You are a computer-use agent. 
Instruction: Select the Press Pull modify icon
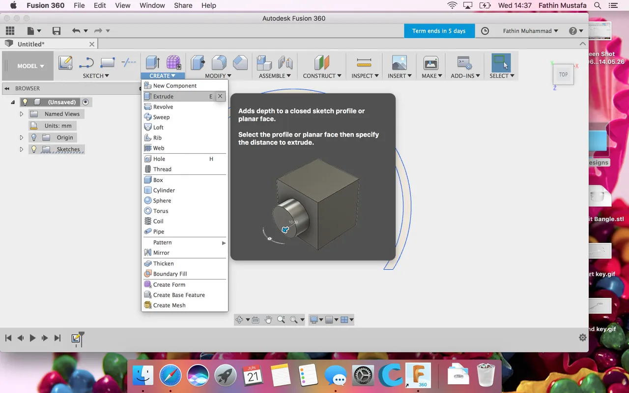[198, 62]
